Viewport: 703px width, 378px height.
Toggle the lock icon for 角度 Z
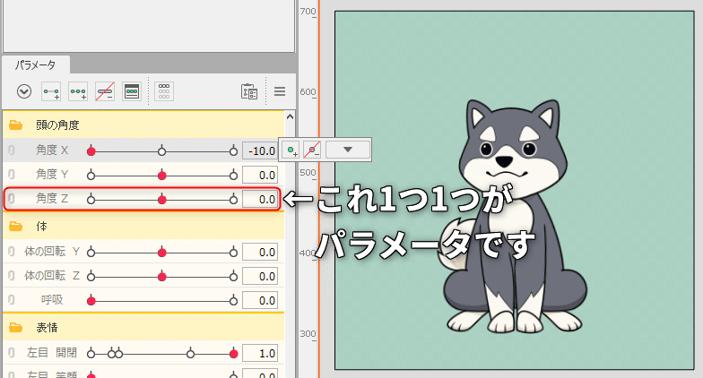(12, 199)
